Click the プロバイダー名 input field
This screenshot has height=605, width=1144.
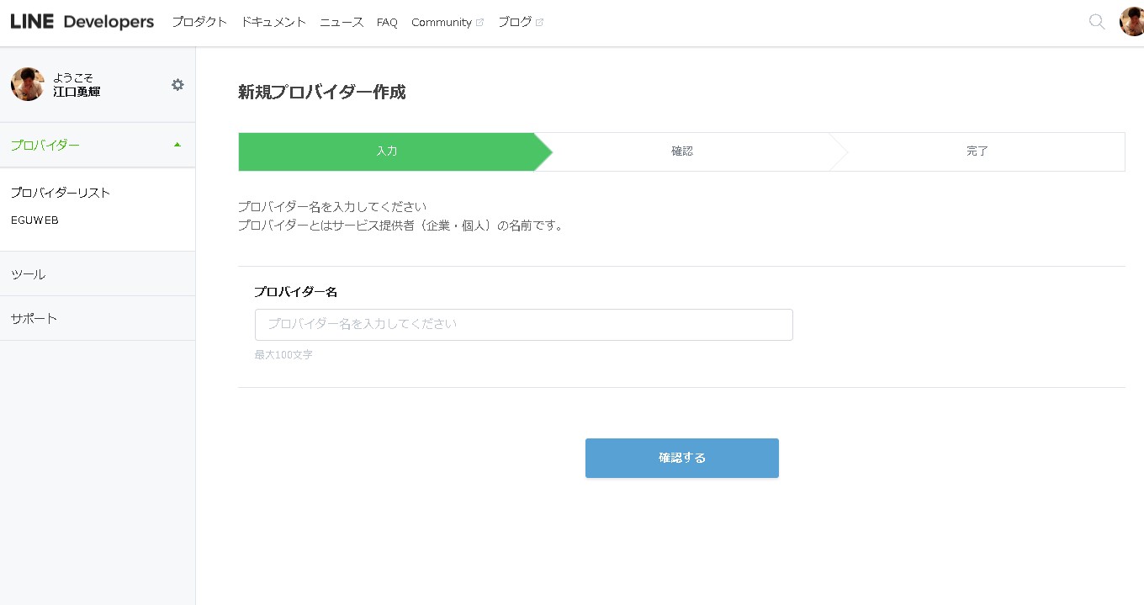click(x=523, y=324)
